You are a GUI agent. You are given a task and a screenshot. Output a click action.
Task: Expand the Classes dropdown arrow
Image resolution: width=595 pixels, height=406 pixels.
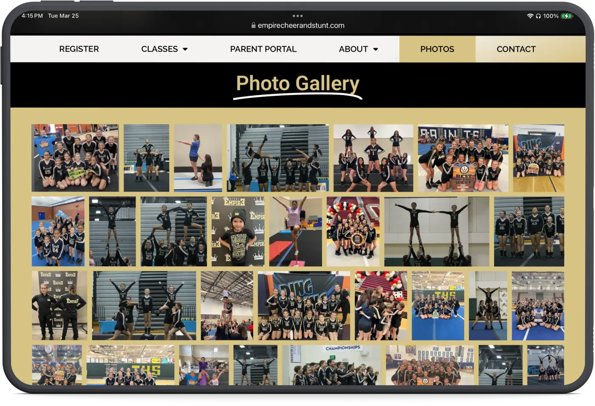(x=185, y=49)
